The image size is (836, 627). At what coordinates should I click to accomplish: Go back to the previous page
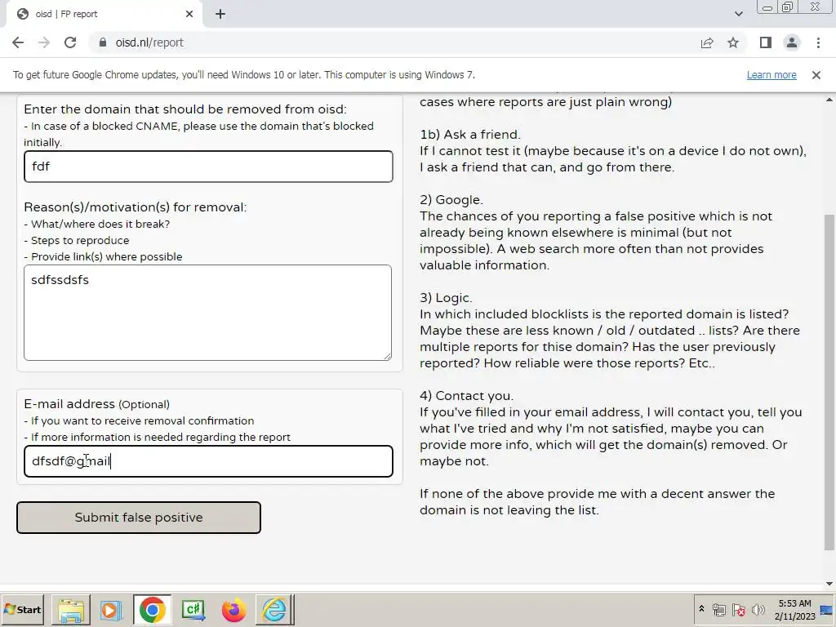tap(18, 42)
